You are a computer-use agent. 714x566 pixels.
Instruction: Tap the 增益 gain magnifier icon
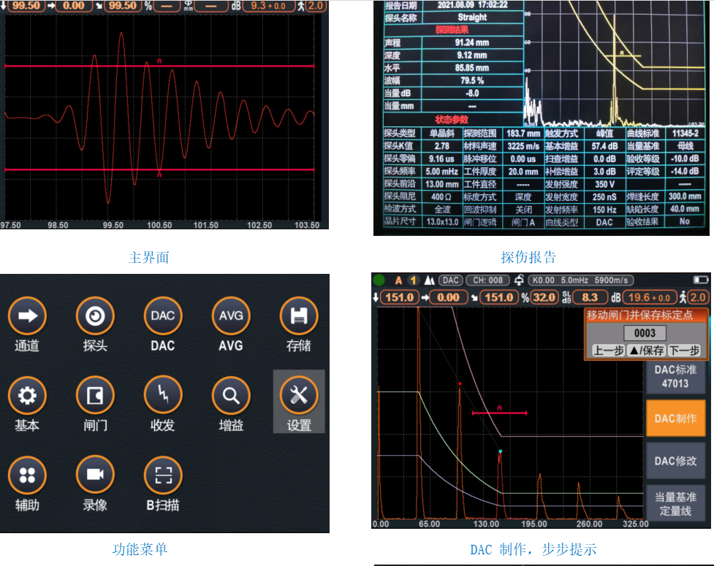231,396
